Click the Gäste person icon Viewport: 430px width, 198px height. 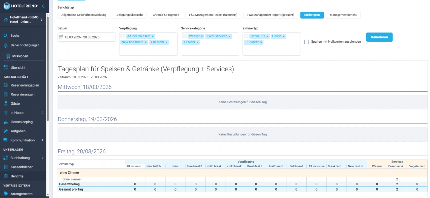(5, 103)
